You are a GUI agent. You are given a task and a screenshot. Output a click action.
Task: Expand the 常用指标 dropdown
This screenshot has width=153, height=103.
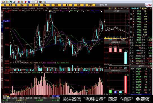click(78, 8)
